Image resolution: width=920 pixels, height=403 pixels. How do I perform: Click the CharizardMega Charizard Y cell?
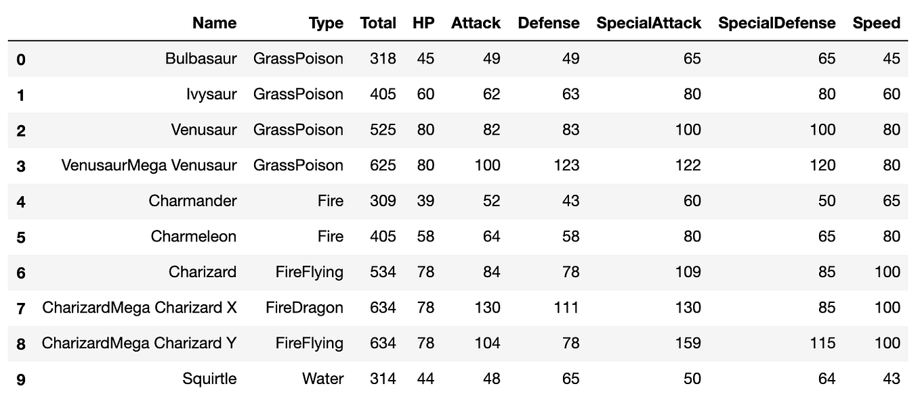tap(140, 343)
